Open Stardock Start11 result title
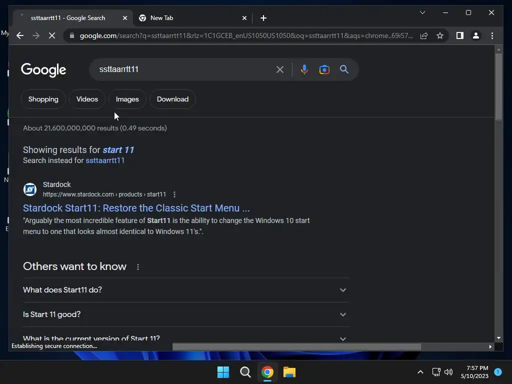This screenshot has width=512, height=384. pos(136,208)
